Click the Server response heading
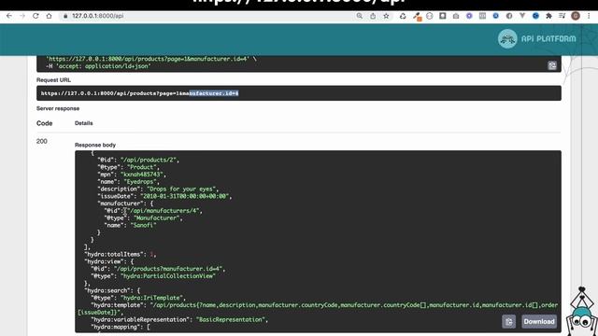Screen dimensions: 598x336 (58, 108)
